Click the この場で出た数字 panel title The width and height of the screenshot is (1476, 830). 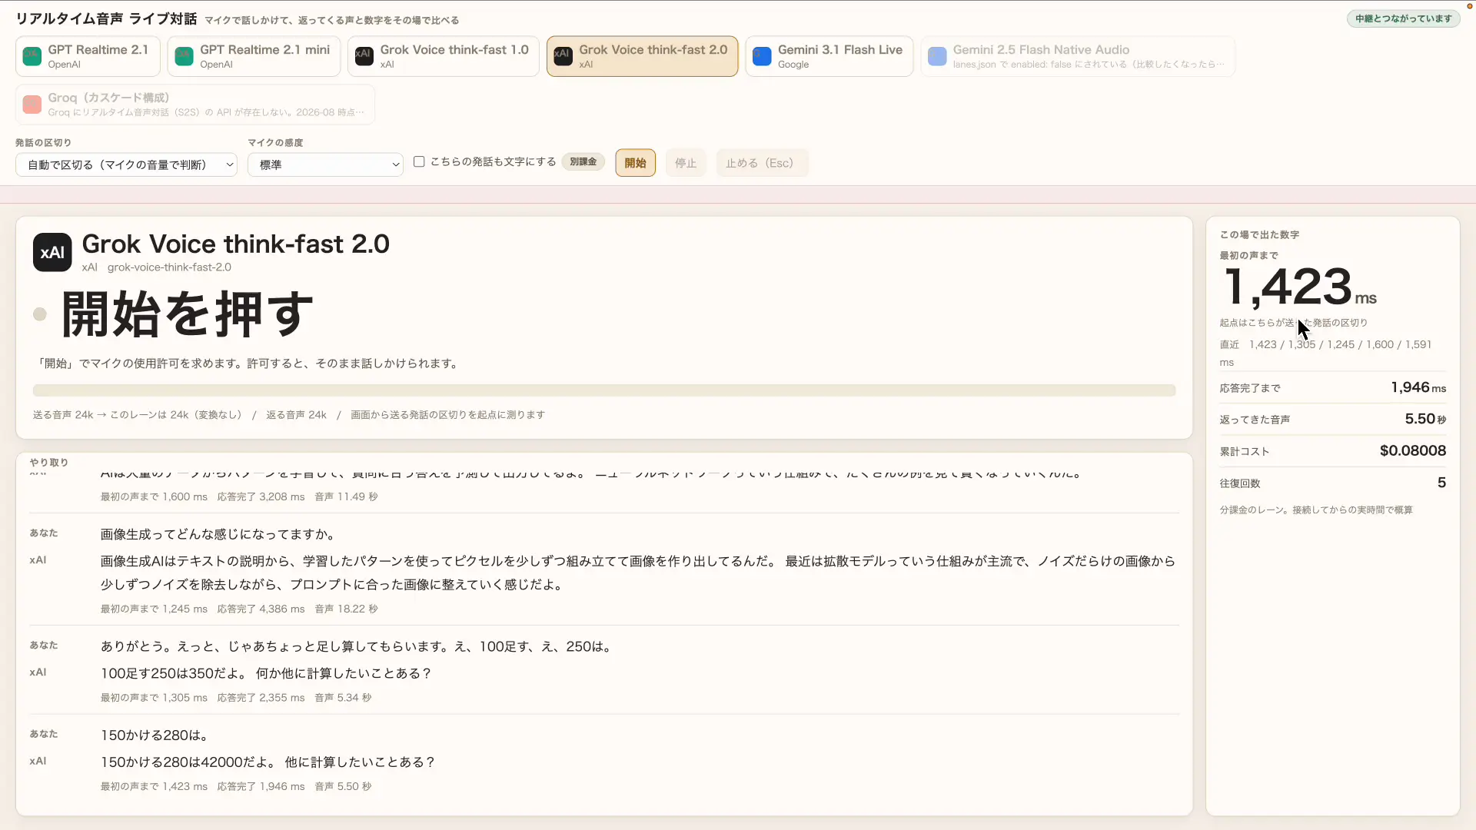1259,235
